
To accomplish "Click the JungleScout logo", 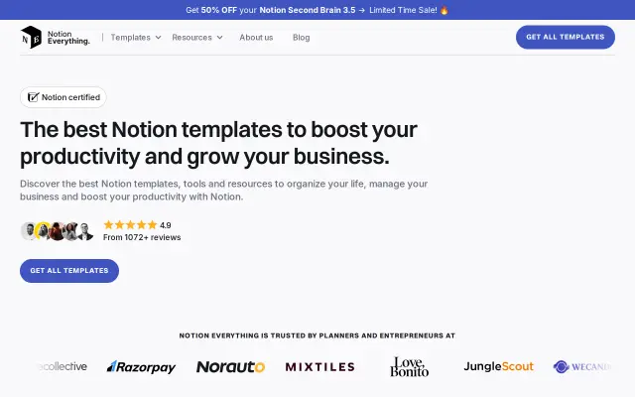I will [x=498, y=366].
